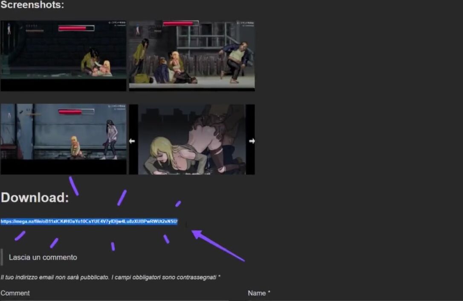
Task: Click the right arrow on the screenshot slider
Action: click(252, 141)
